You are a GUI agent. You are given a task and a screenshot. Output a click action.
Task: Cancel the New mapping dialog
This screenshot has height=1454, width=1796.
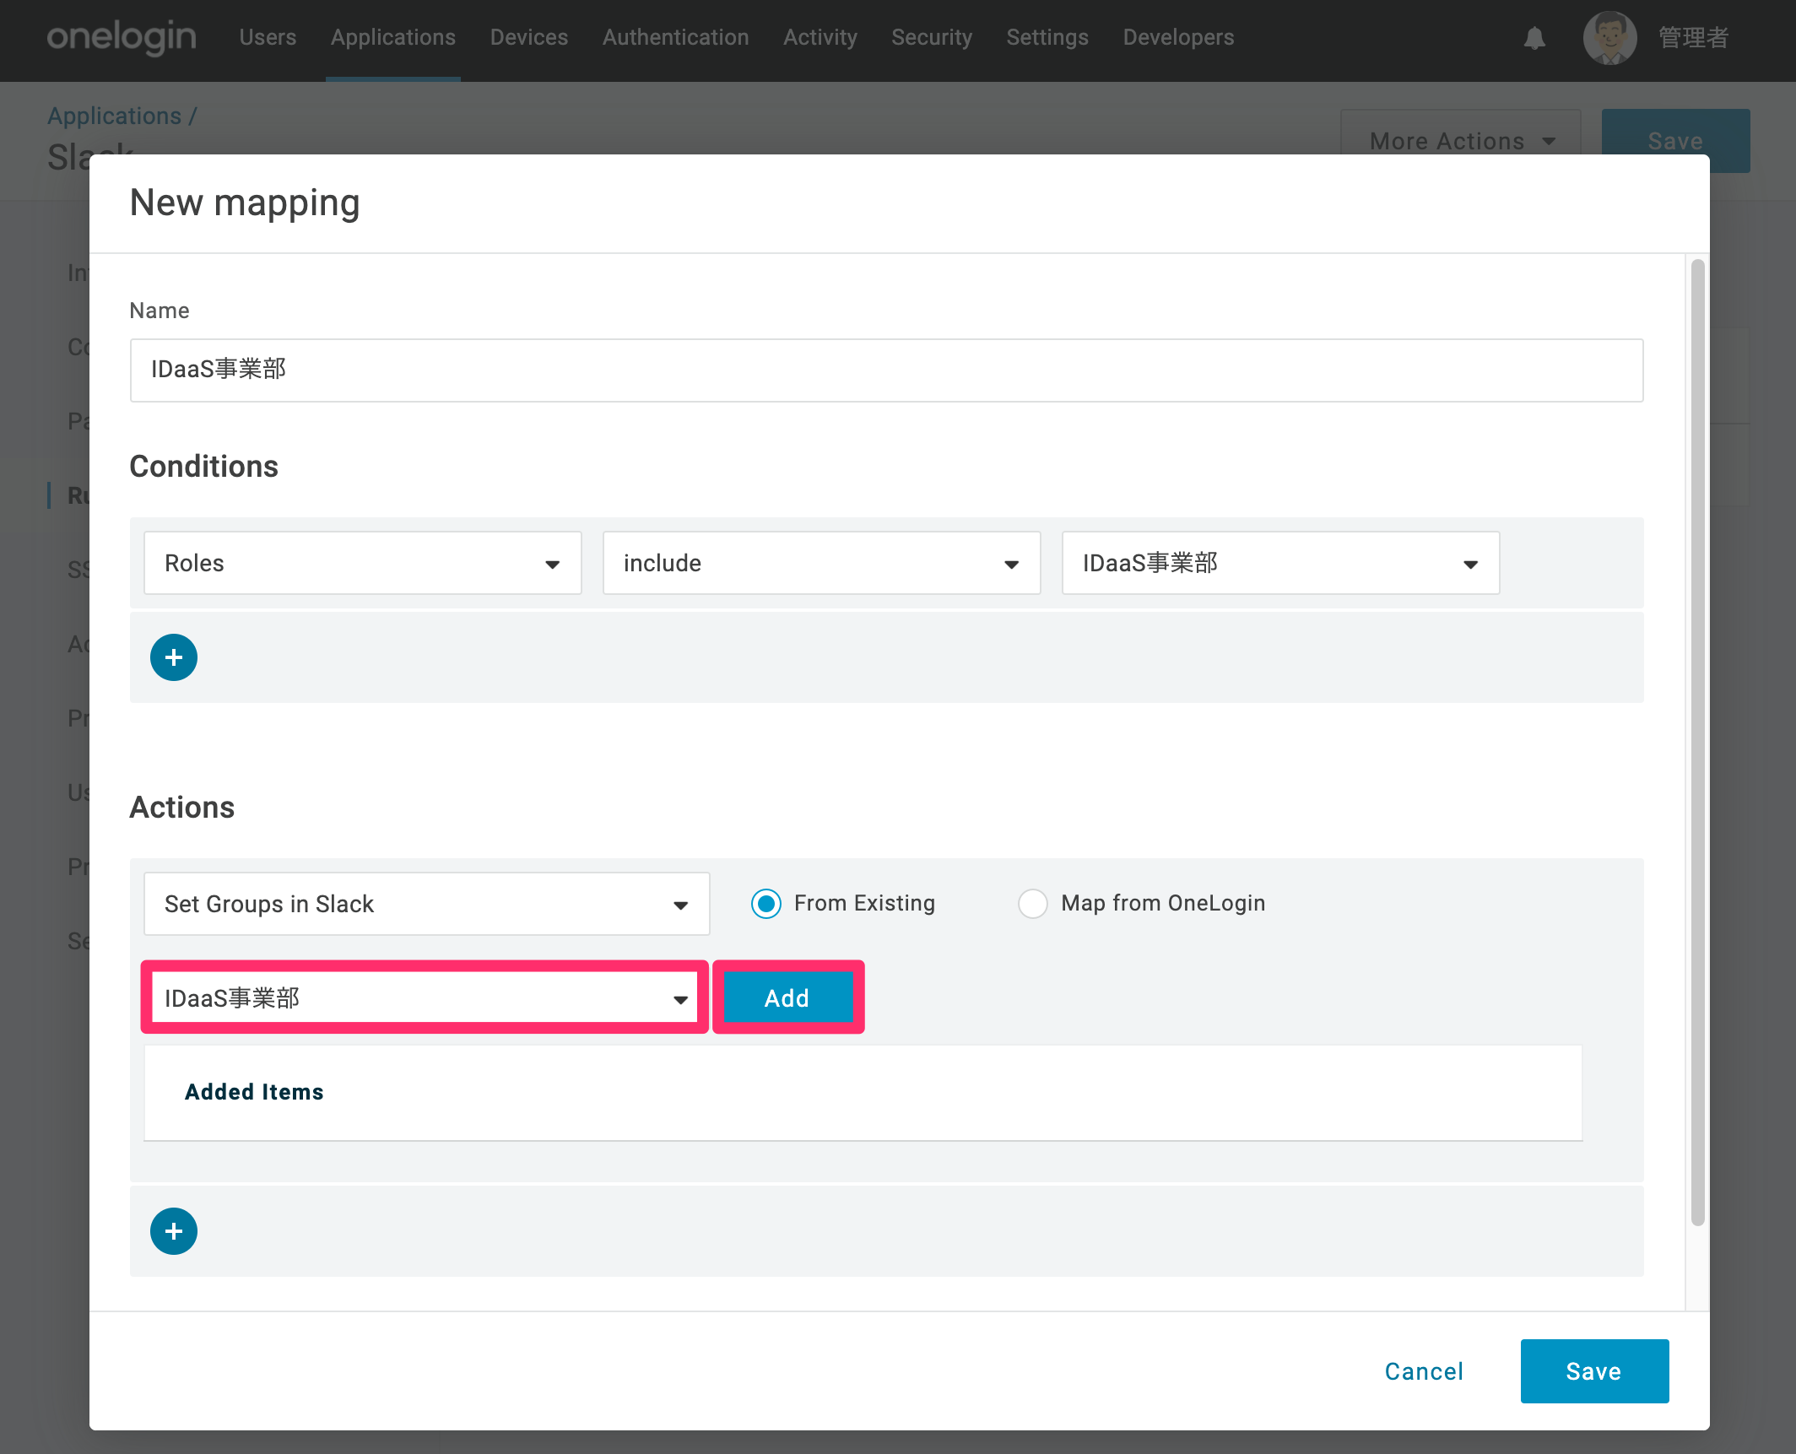click(1425, 1371)
